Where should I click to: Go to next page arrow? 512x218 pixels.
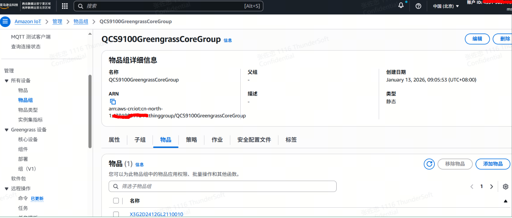(x=492, y=186)
